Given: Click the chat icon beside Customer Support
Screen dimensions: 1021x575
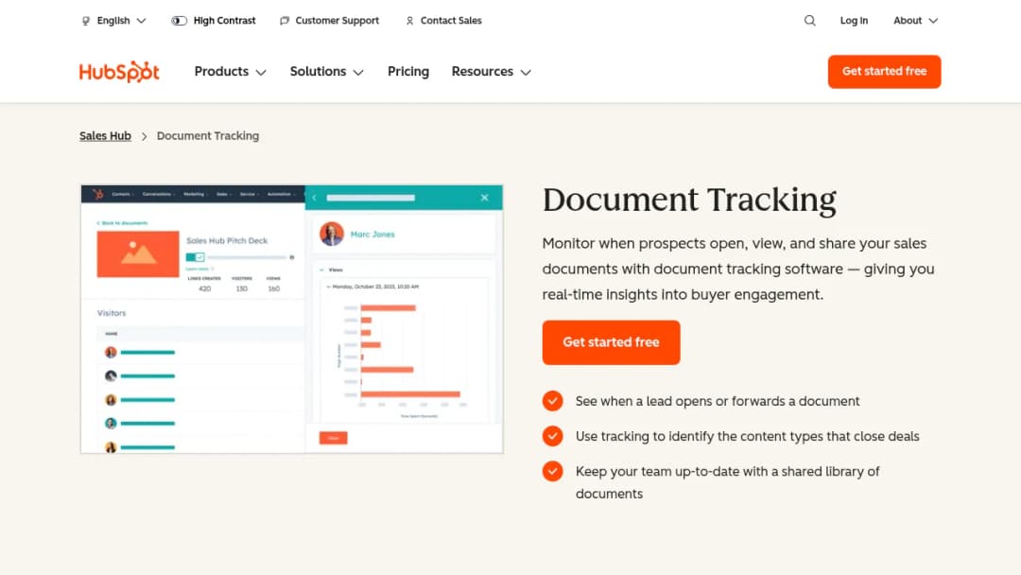Looking at the screenshot, I should (x=284, y=21).
